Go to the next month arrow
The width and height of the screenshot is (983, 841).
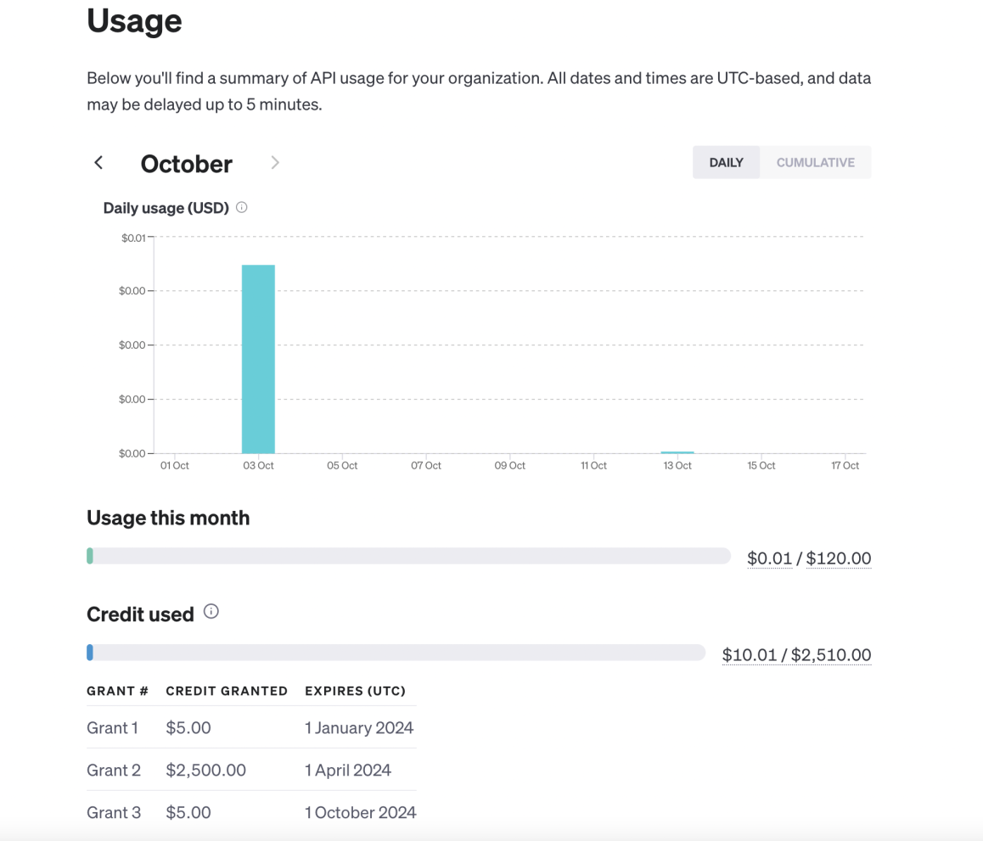[275, 163]
